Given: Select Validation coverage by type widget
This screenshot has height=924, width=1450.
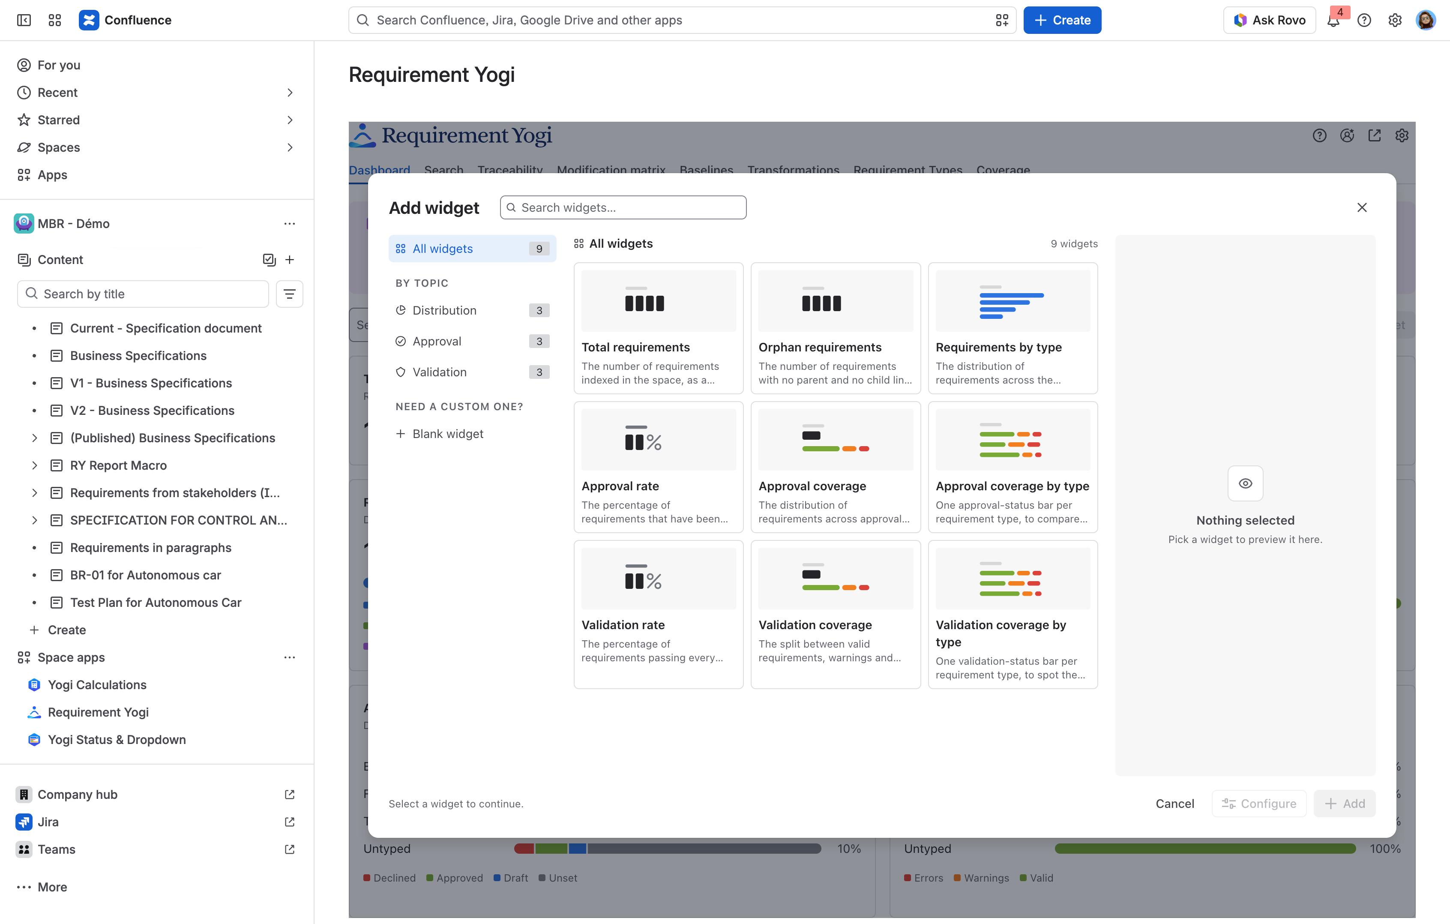Looking at the screenshot, I should pyautogui.click(x=1013, y=615).
